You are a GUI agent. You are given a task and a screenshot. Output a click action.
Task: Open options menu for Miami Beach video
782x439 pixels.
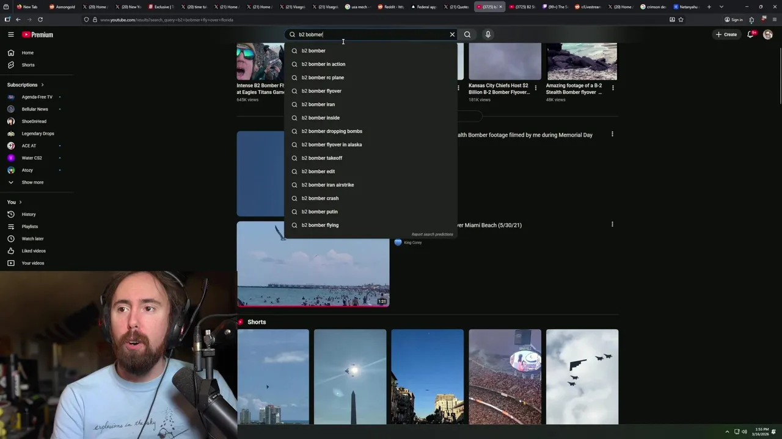(x=612, y=224)
